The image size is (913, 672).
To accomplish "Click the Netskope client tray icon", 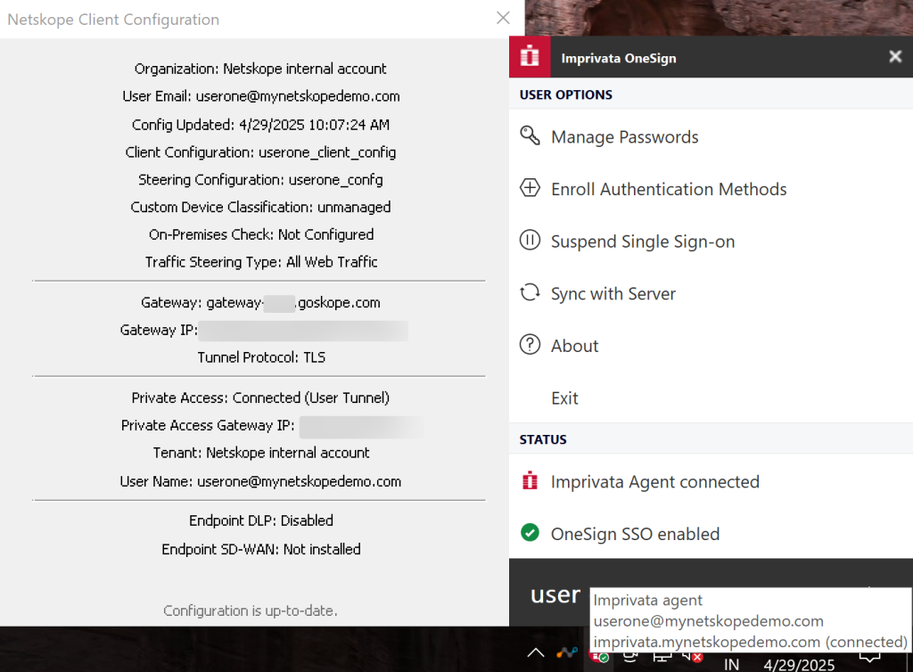I will (x=566, y=652).
